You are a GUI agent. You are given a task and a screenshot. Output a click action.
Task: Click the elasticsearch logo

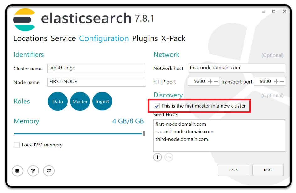point(24,19)
